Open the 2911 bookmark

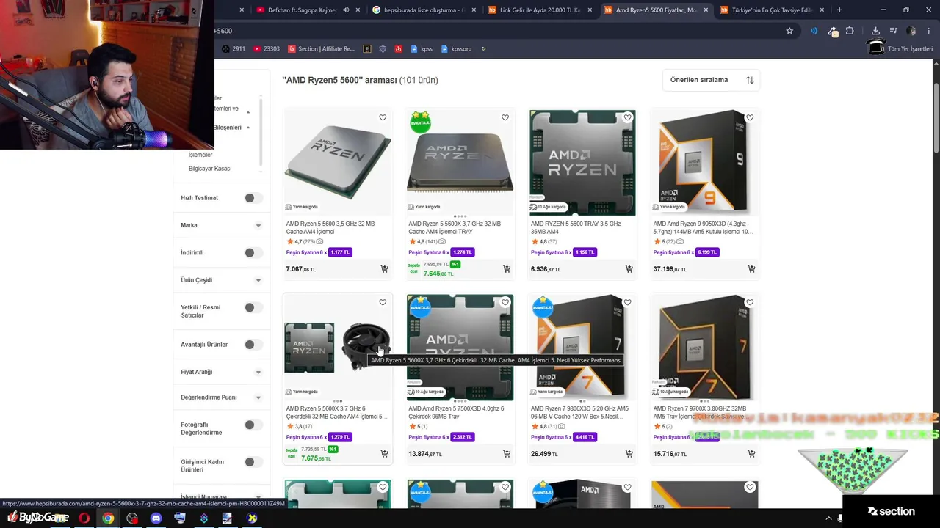(235, 49)
